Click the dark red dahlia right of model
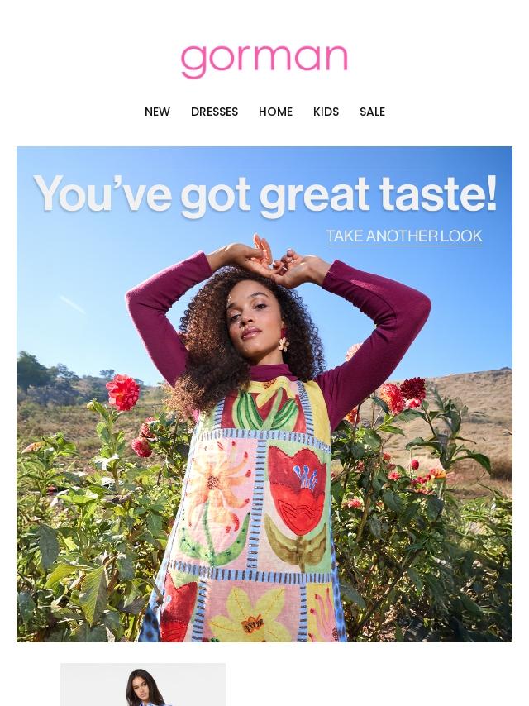The height and width of the screenshot is (706, 529). point(413,389)
